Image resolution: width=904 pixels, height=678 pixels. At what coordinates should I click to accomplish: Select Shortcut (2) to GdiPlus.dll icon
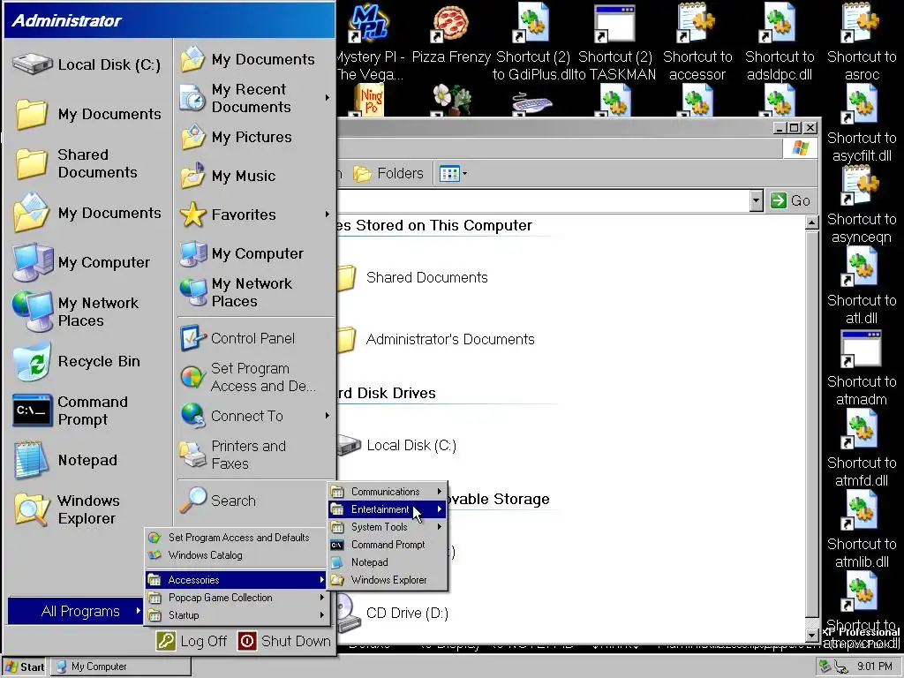pyautogui.click(x=531, y=41)
